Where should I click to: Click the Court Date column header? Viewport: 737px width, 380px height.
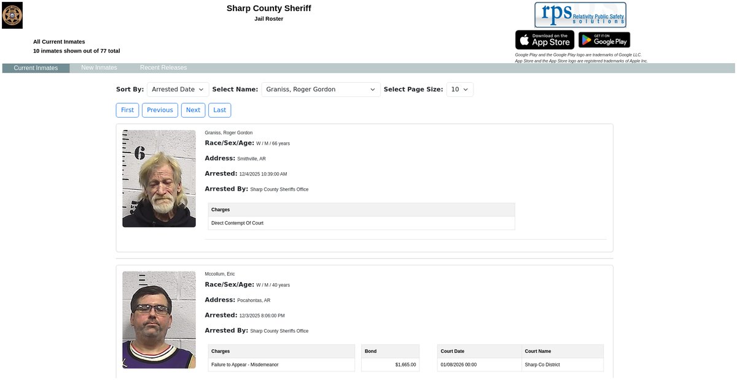pyautogui.click(x=478, y=351)
